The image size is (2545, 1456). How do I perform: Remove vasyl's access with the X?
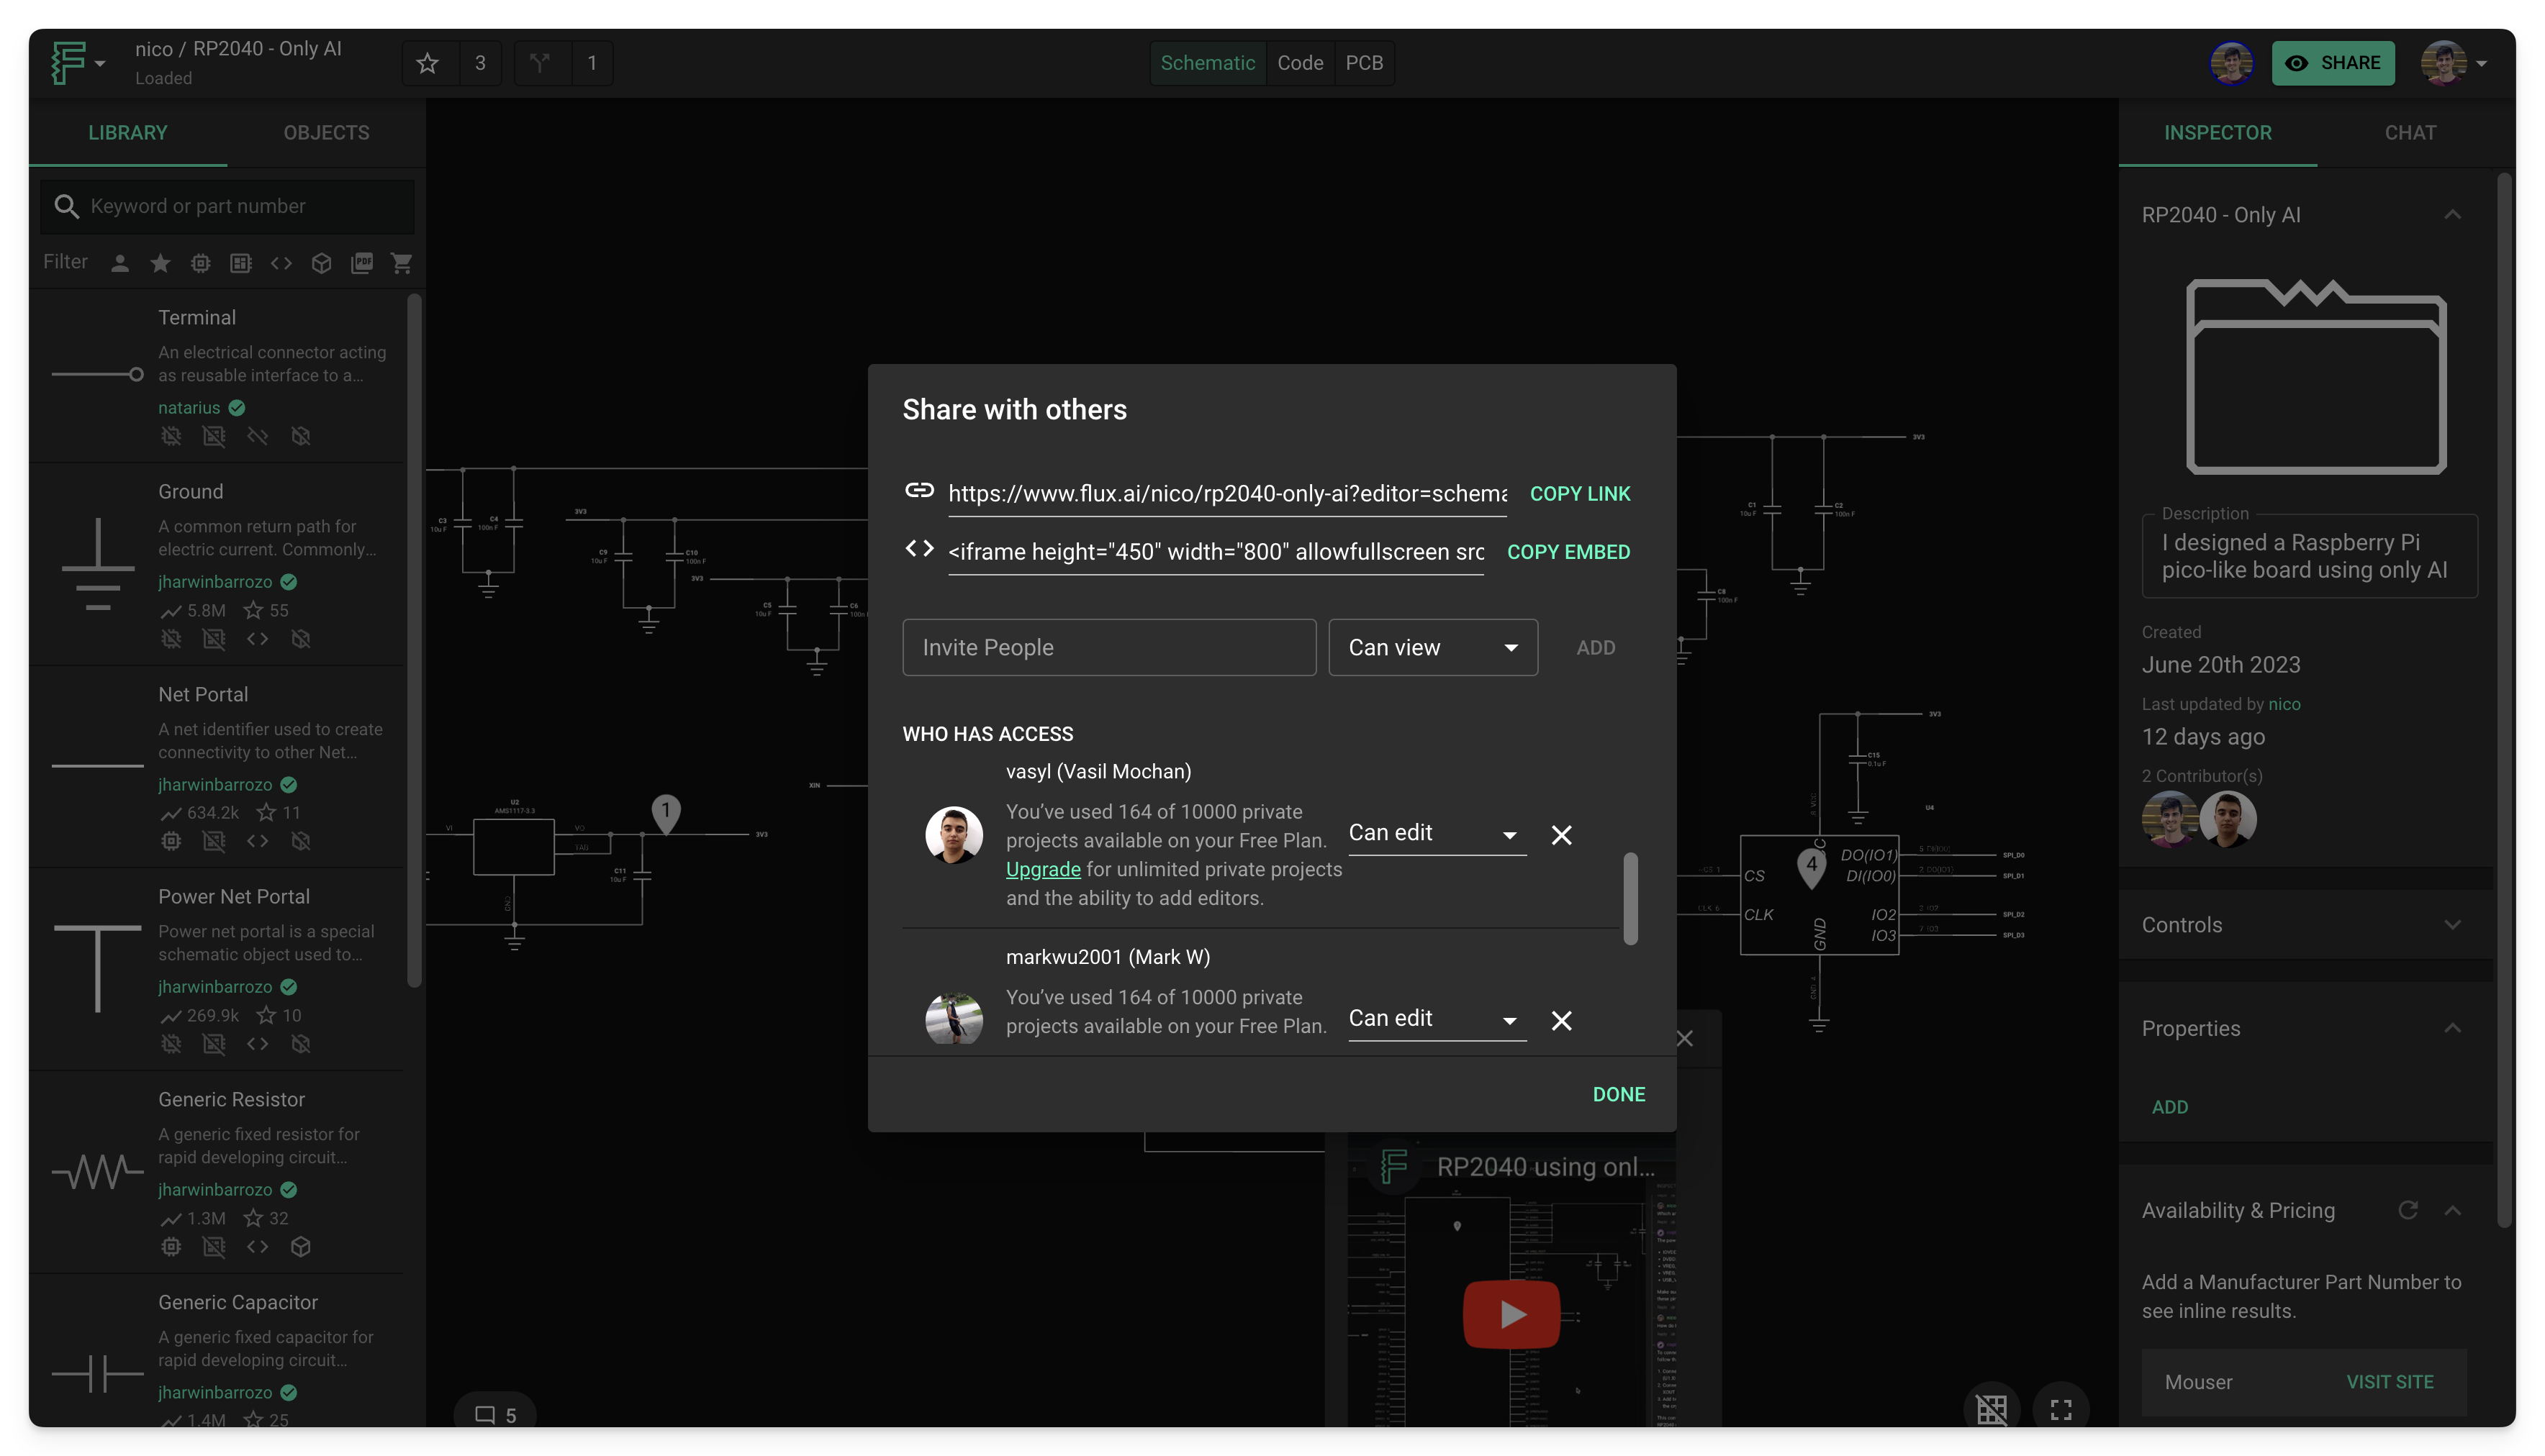point(1560,835)
